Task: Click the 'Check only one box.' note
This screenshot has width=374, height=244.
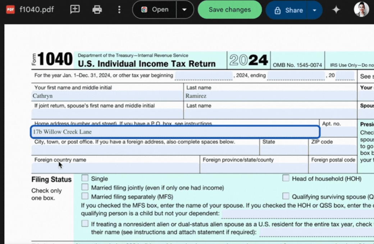Action: pos(46,194)
